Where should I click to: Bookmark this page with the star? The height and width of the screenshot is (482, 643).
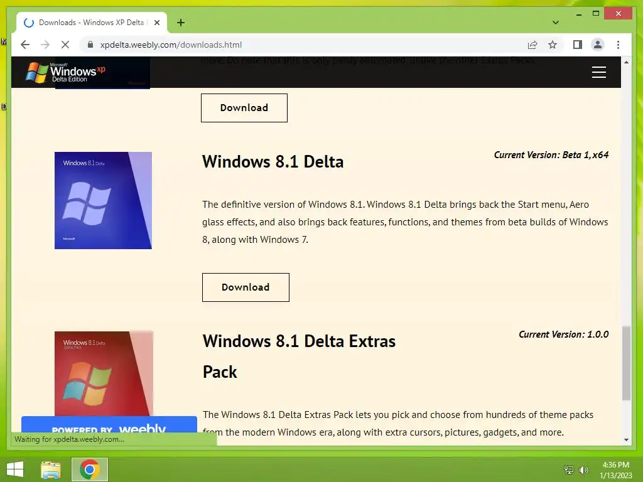tap(553, 45)
